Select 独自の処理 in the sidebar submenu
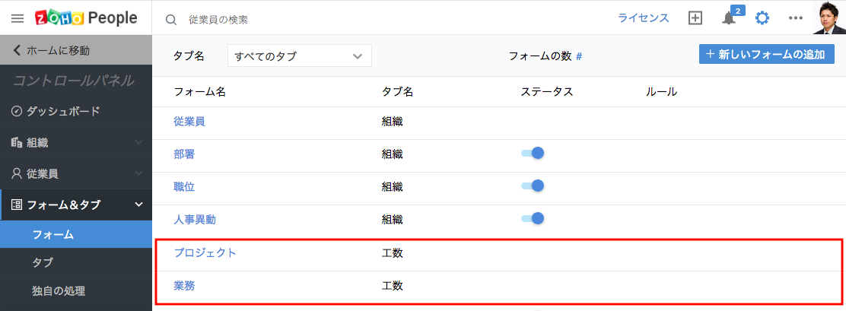This screenshot has height=311, width=846. pyautogui.click(x=76, y=291)
